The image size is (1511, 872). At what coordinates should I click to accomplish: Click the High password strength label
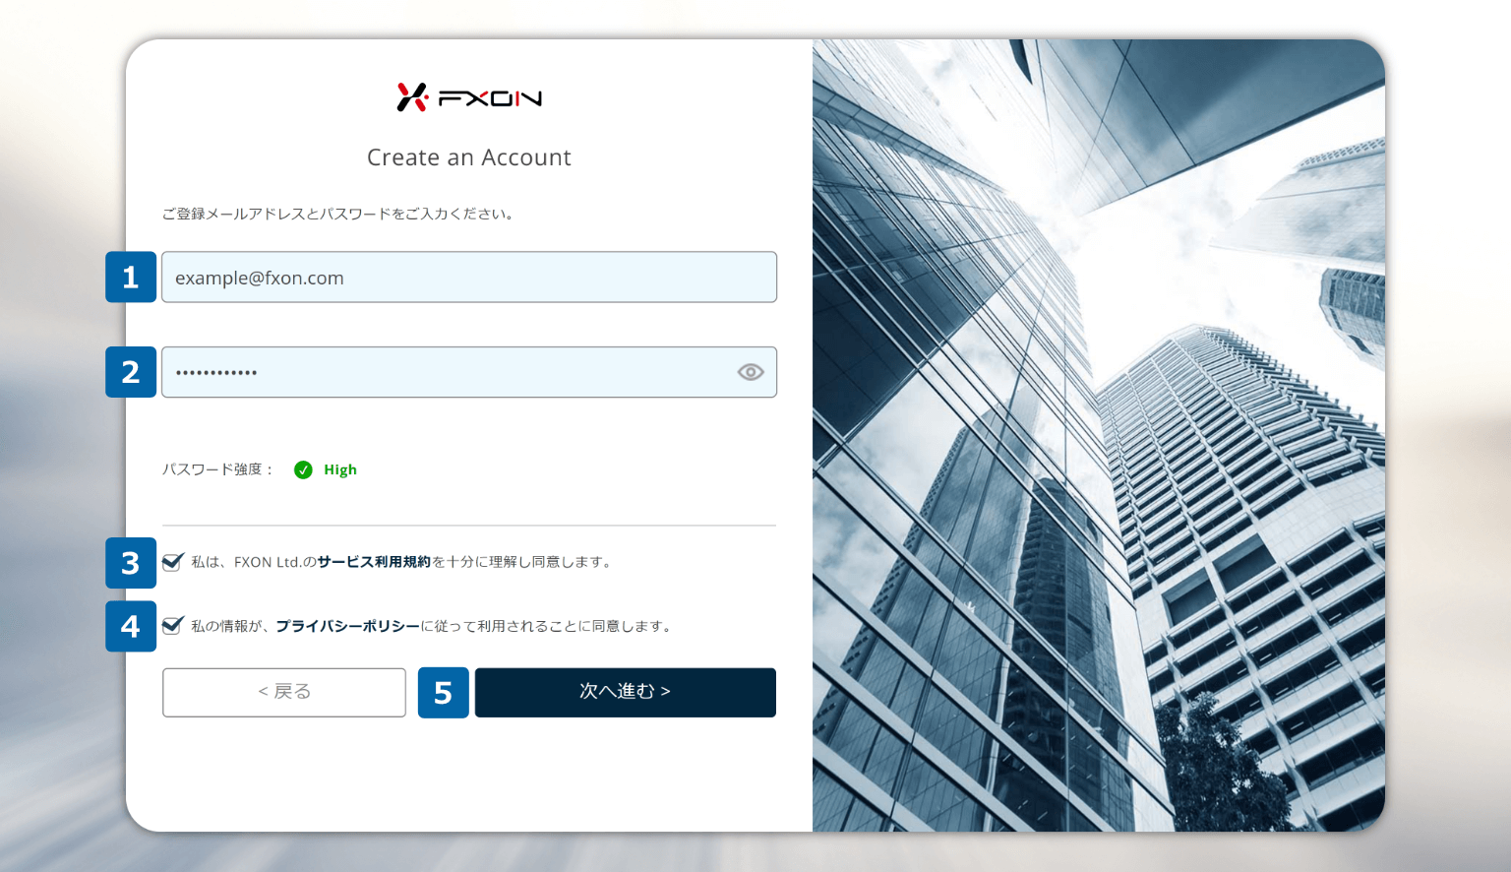340,469
